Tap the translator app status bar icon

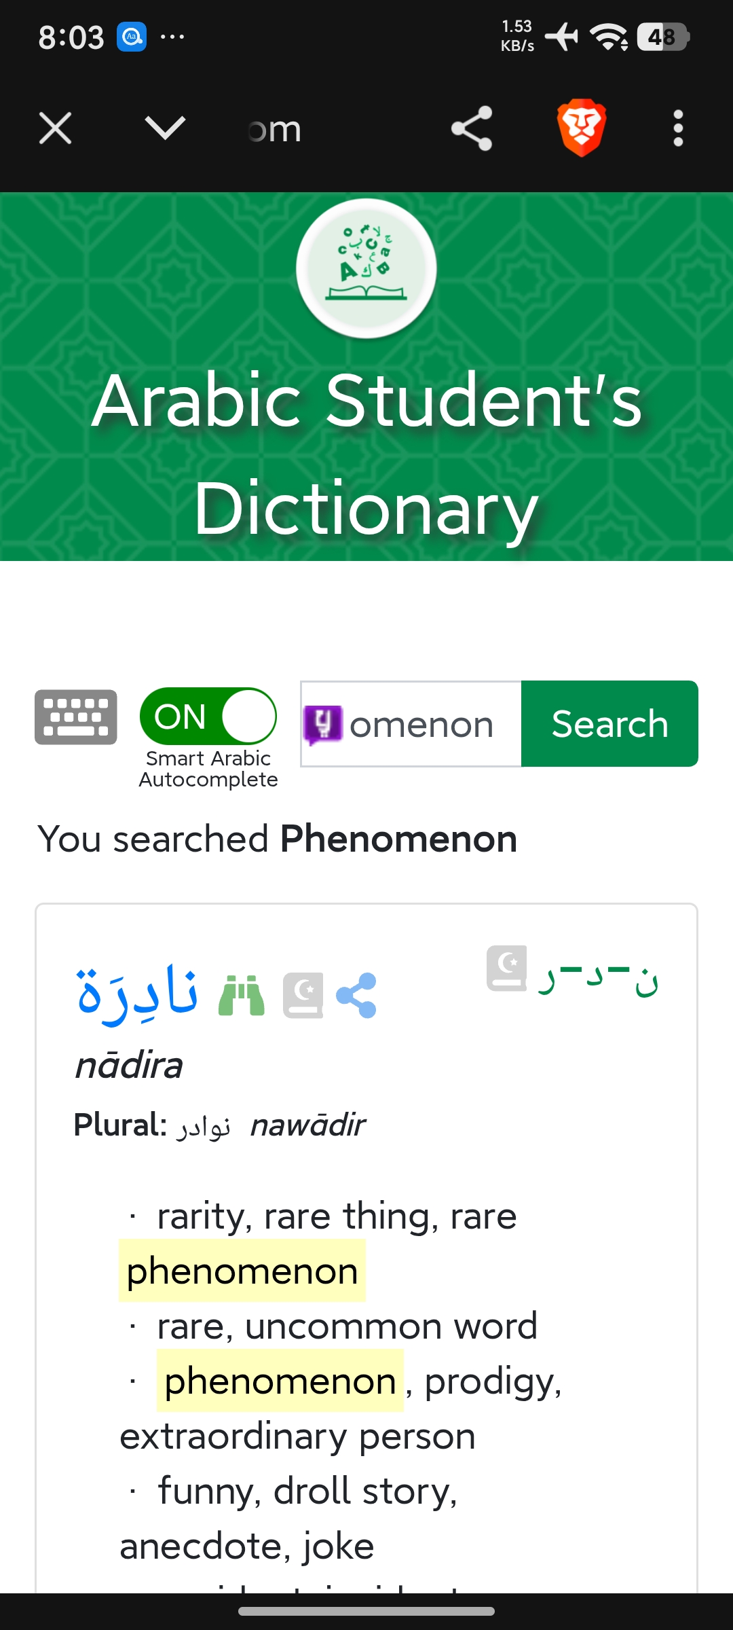132,37
